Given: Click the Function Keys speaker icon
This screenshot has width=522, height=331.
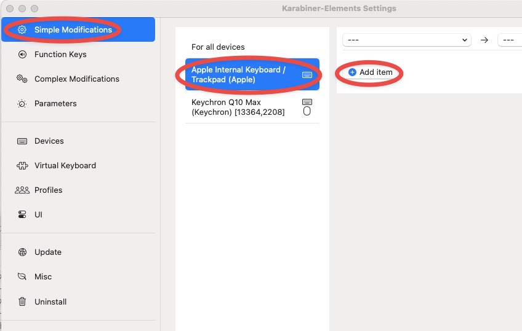Looking at the screenshot, I should tap(22, 55).
